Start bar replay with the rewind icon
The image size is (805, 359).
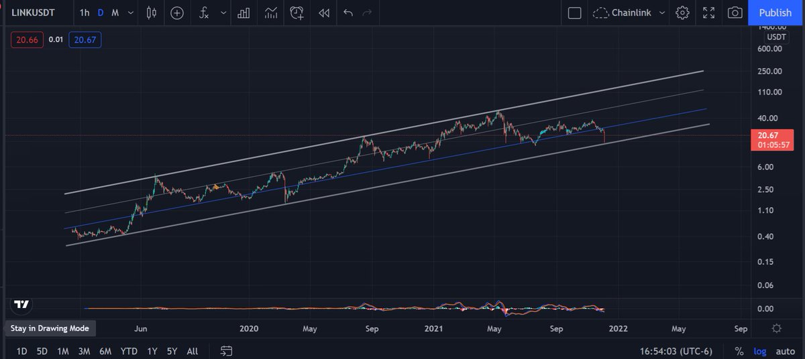pos(324,13)
